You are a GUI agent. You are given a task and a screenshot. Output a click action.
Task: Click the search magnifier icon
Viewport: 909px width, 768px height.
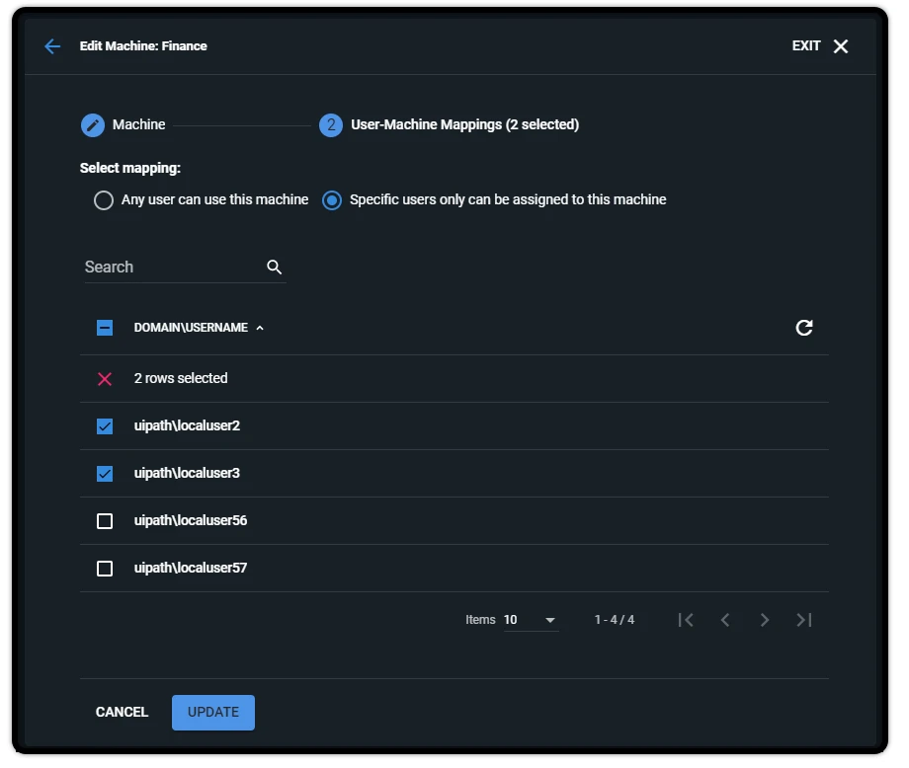coord(275,267)
